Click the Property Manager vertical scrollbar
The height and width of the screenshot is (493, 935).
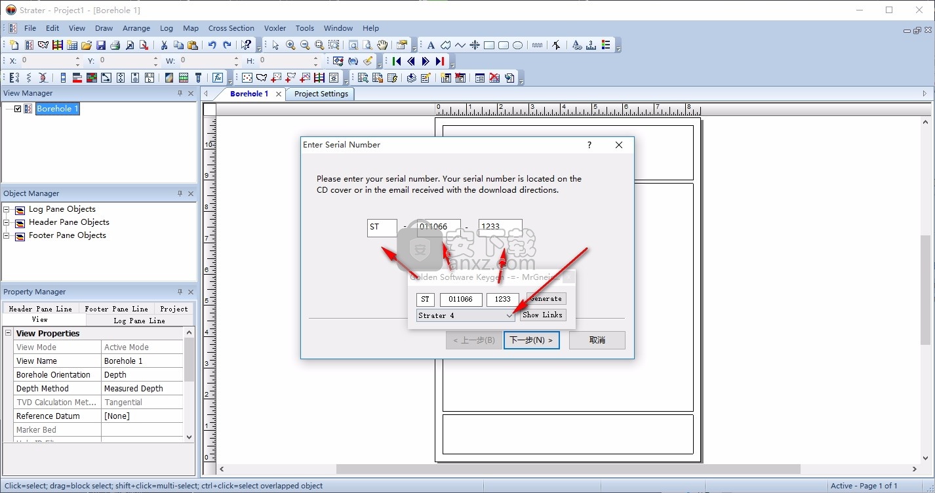coord(189,384)
